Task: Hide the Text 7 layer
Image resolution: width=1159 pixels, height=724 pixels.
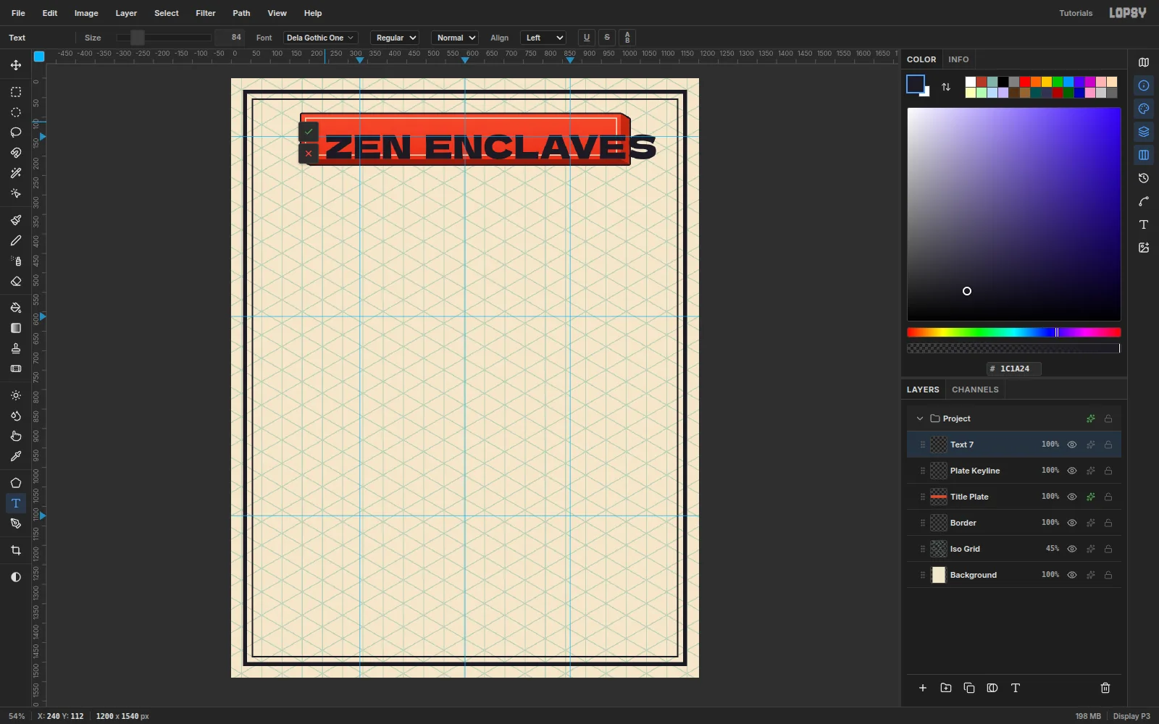Action: 1072,445
